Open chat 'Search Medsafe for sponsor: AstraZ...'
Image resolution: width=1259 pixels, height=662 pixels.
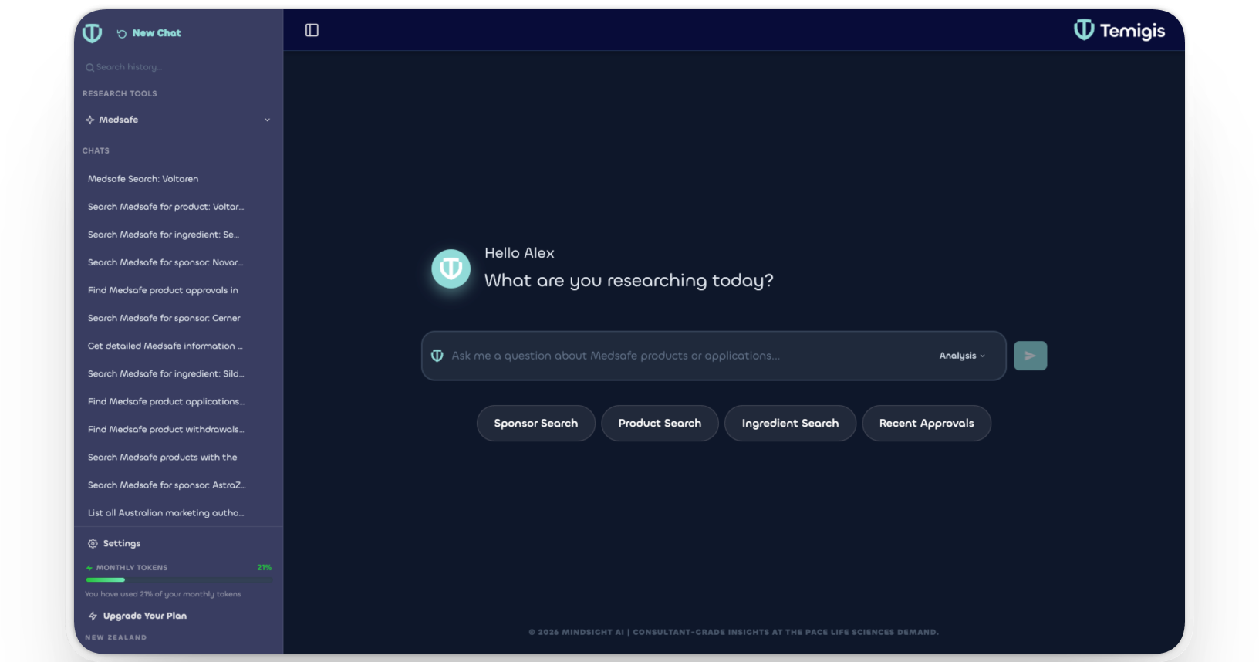(167, 485)
